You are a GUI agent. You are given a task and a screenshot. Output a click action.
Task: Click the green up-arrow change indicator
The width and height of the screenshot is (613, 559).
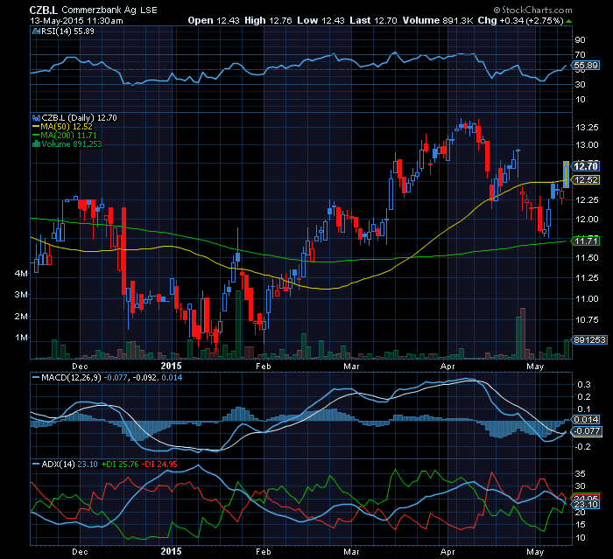tap(568, 21)
